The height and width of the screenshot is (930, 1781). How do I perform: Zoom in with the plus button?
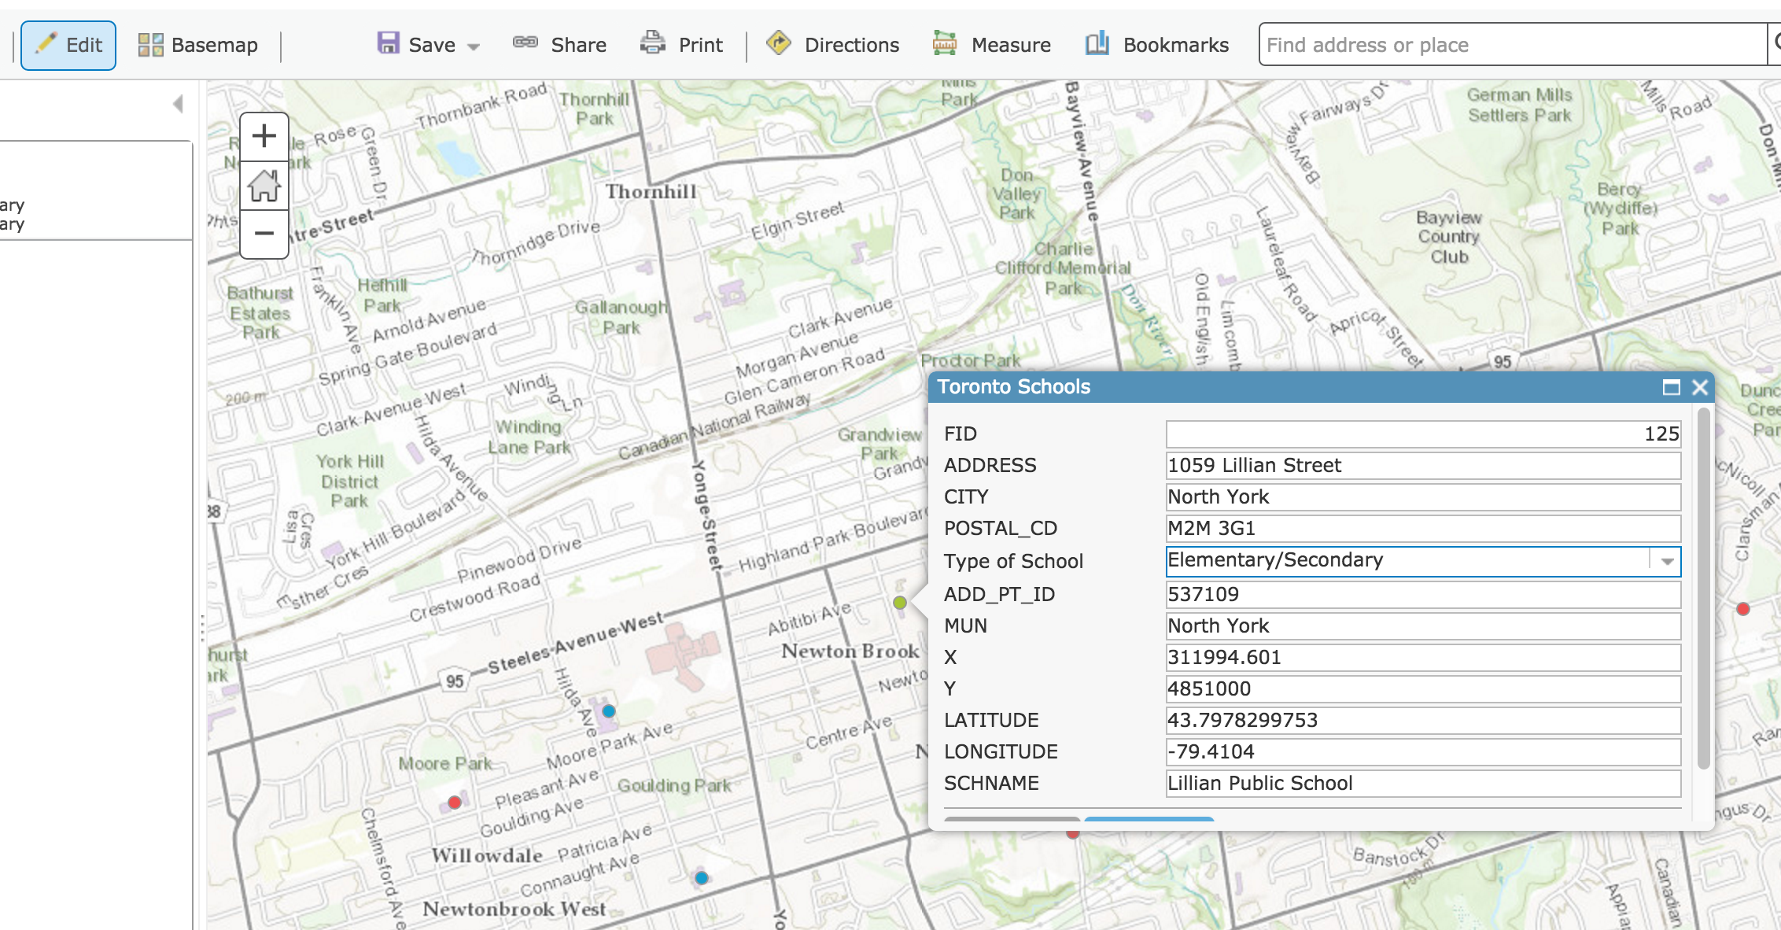(264, 137)
